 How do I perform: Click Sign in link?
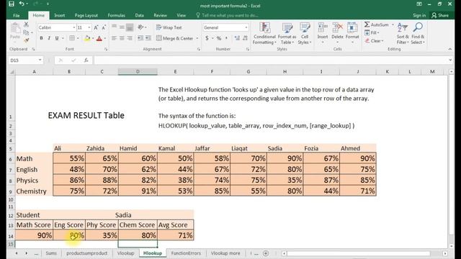(419, 15)
